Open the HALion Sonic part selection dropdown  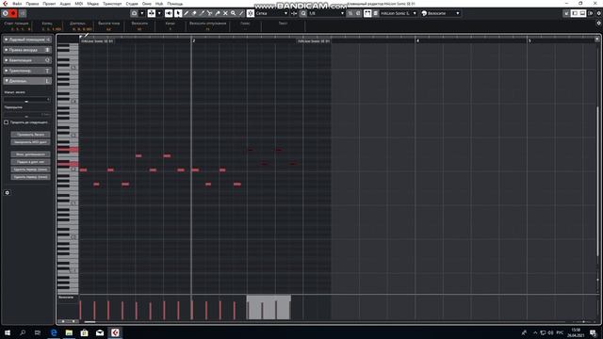[399, 13]
